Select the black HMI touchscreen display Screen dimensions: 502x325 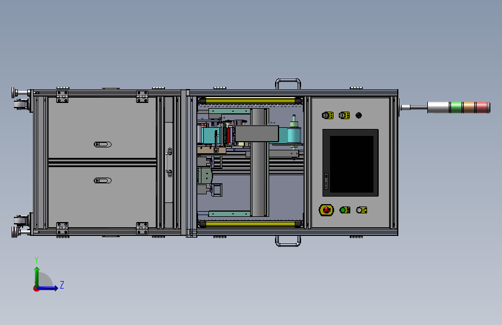[350, 163]
